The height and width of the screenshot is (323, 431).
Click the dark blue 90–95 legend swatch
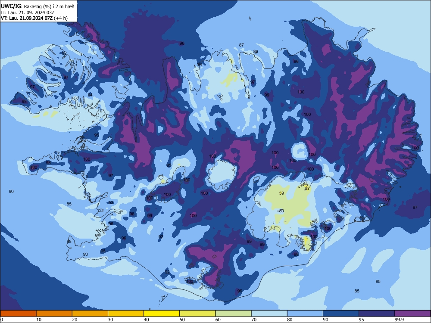tap(341, 314)
